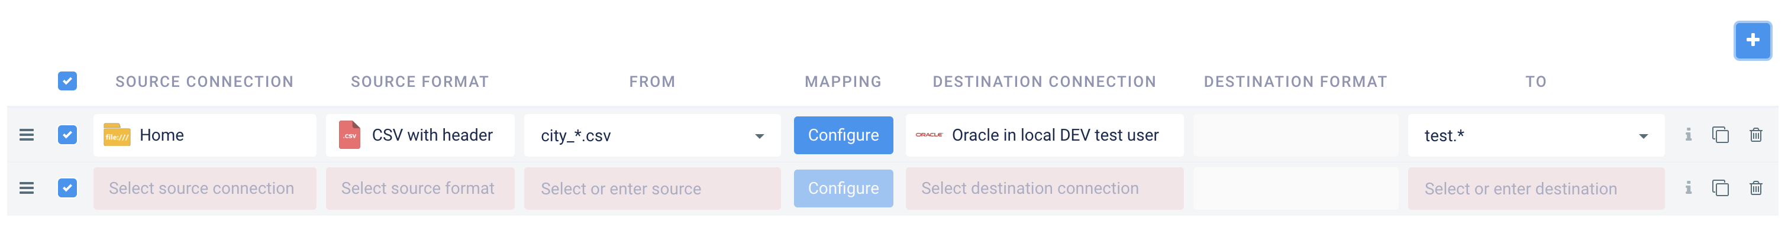Uncheck the Home row checkbox
Image resolution: width=1788 pixels, height=234 pixels.
point(67,135)
